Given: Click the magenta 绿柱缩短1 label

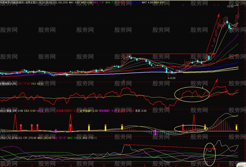Looking at the screenshot, I should click(105, 111).
